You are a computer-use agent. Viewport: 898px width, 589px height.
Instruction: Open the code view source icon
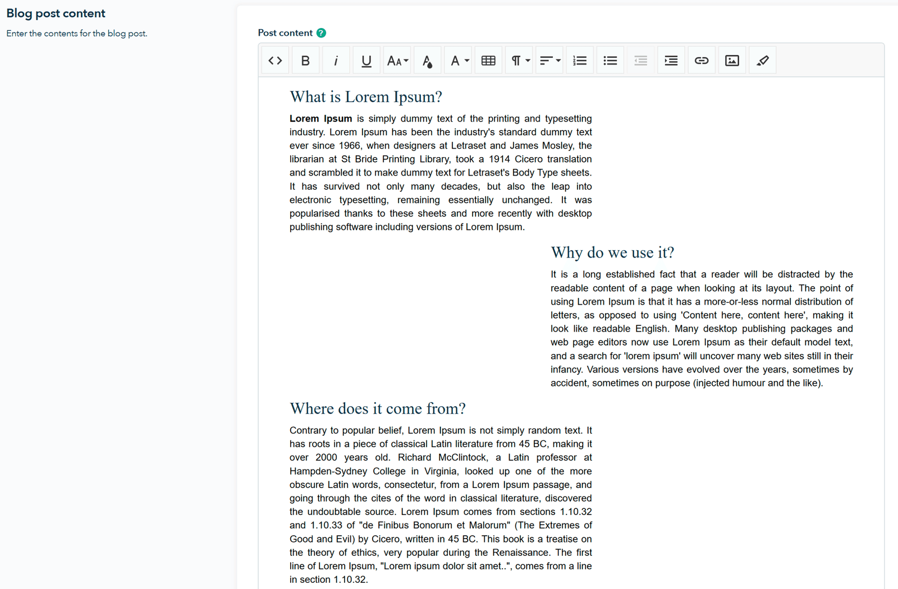[x=275, y=61]
